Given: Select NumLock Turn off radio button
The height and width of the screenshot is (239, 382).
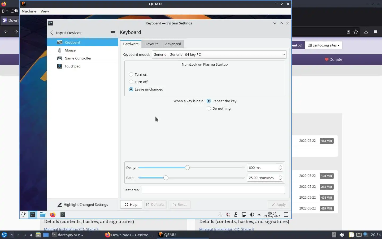Looking at the screenshot, I should coord(131,82).
